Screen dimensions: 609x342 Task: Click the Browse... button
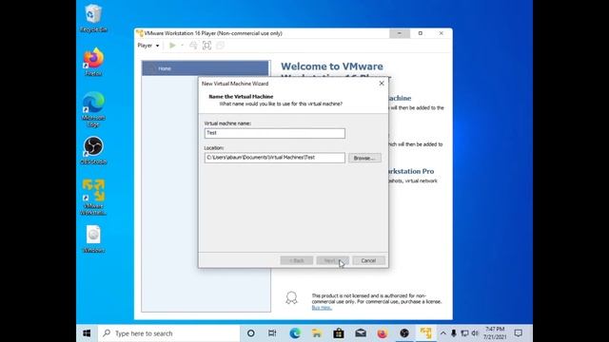tap(364, 159)
